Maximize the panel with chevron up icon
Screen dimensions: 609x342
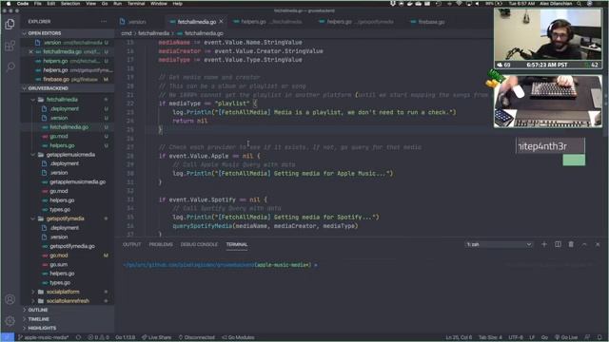(584, 244)
